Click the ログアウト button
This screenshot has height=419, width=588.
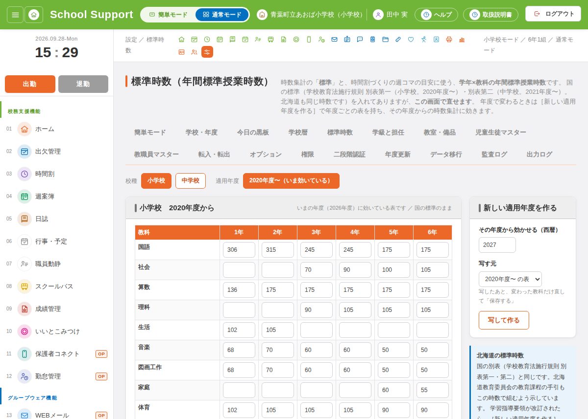click(553, 14)
